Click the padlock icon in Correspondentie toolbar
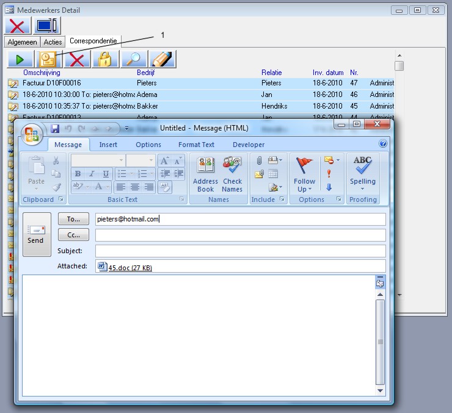 coord(105,59)
